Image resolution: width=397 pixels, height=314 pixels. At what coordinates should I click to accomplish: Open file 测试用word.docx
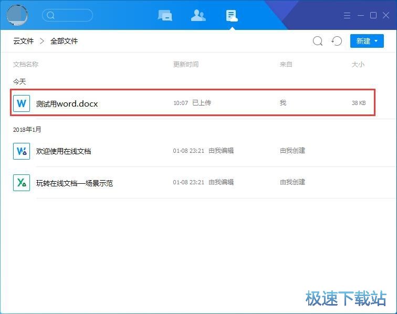click(x=67, y=104)
